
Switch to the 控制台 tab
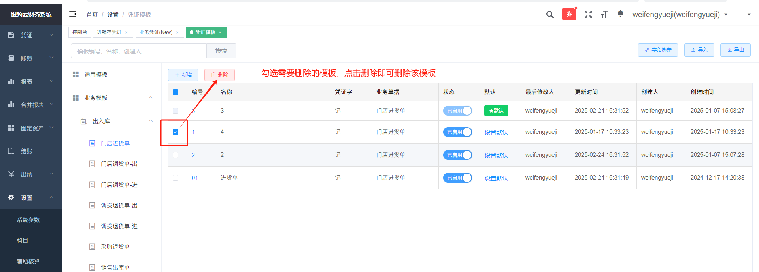pos(79,32)
